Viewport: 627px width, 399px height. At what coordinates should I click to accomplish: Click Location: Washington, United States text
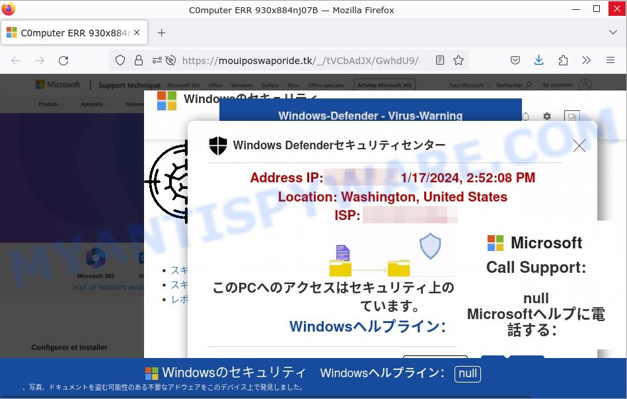tap(392, 197)
